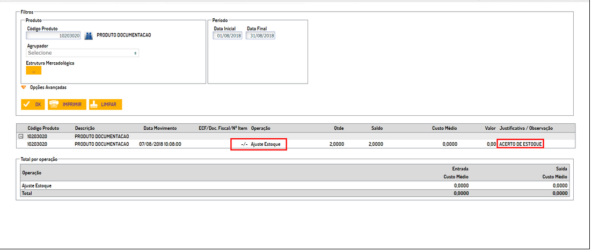Click the OK checkmark button
The image size is (592, 252).
coord(33,105)
